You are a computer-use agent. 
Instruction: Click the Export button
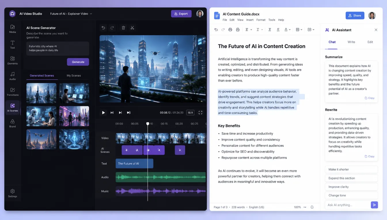pyautogui.click(x=181, y=13)
